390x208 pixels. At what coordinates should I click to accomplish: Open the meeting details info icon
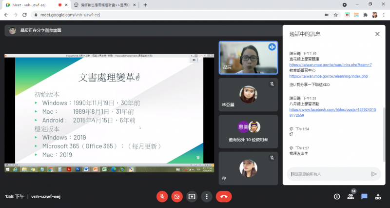click(336, 197)
